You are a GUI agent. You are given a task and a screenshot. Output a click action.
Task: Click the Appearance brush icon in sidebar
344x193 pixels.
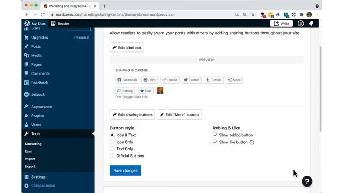click(x=26, y=107)
